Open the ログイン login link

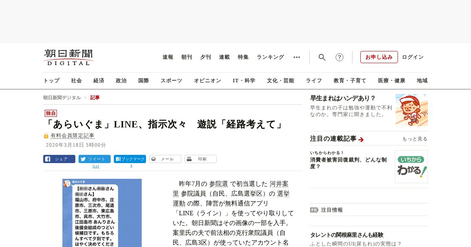click(x=413, y=57)
